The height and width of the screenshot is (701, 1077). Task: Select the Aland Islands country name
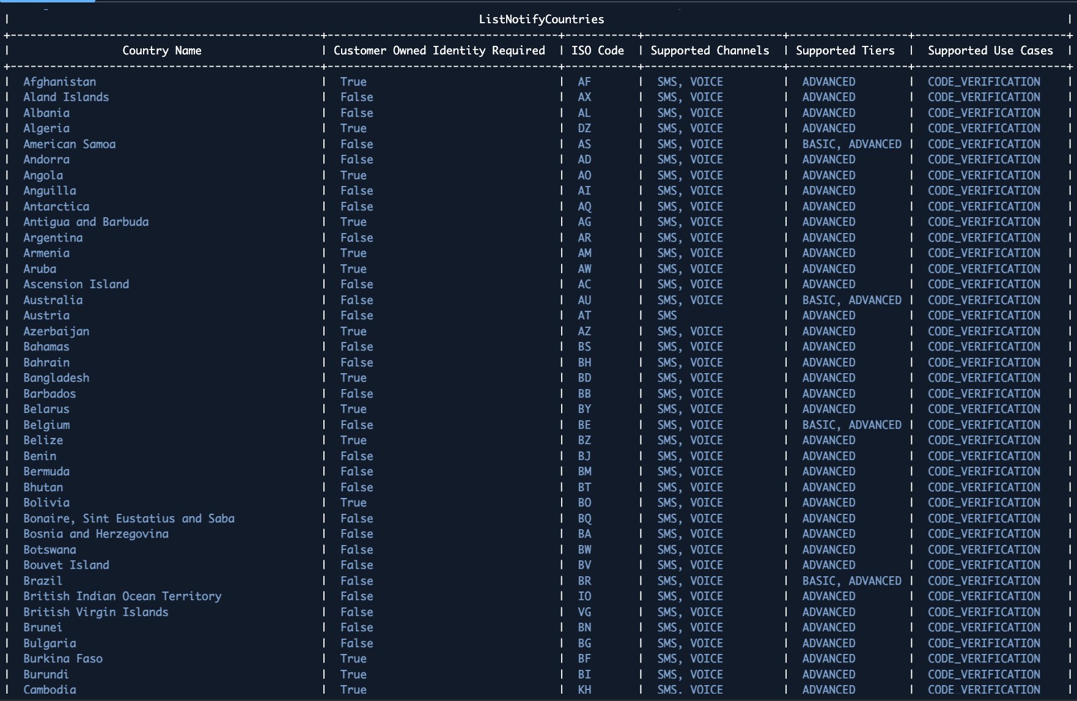(66, 97)
